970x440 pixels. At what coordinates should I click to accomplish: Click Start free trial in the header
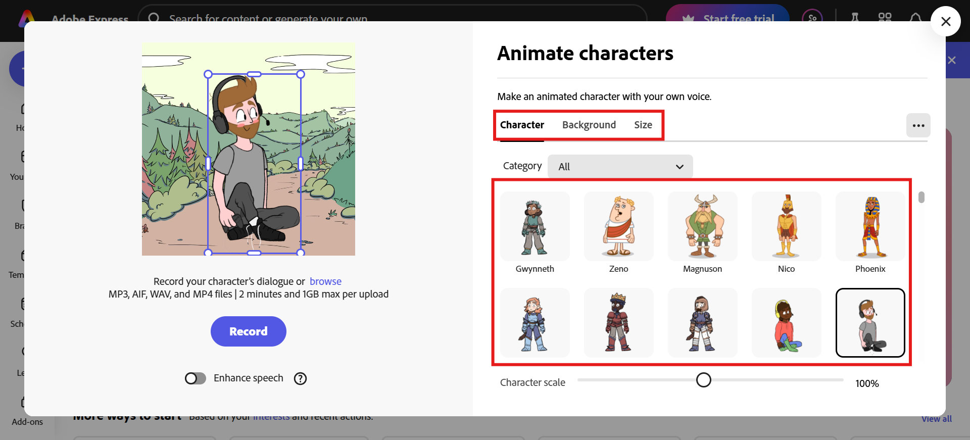(727, 18)
